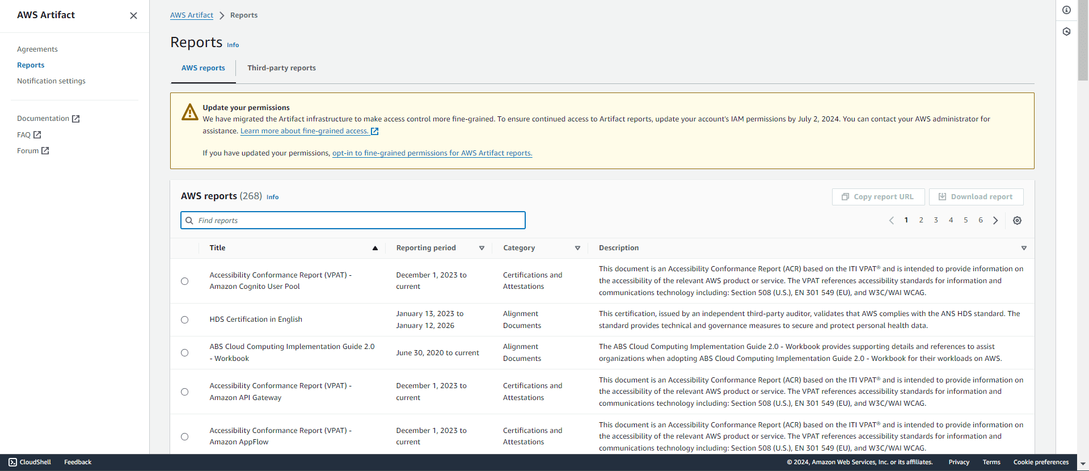Viewport: 1089px width, 471px height.
Task: Go to page 2 of reports
Action: [921, 220]
